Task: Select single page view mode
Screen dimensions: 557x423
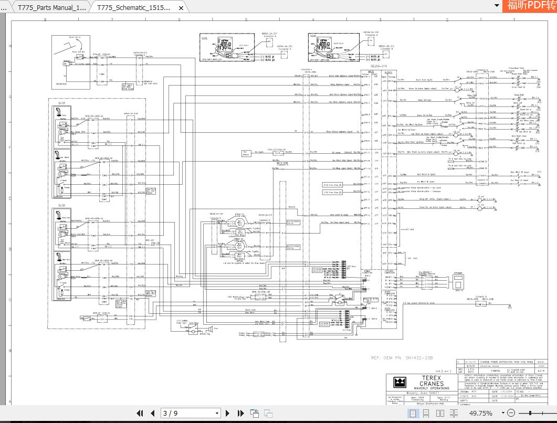Action: pyautogui.click(x=413, y=413)
